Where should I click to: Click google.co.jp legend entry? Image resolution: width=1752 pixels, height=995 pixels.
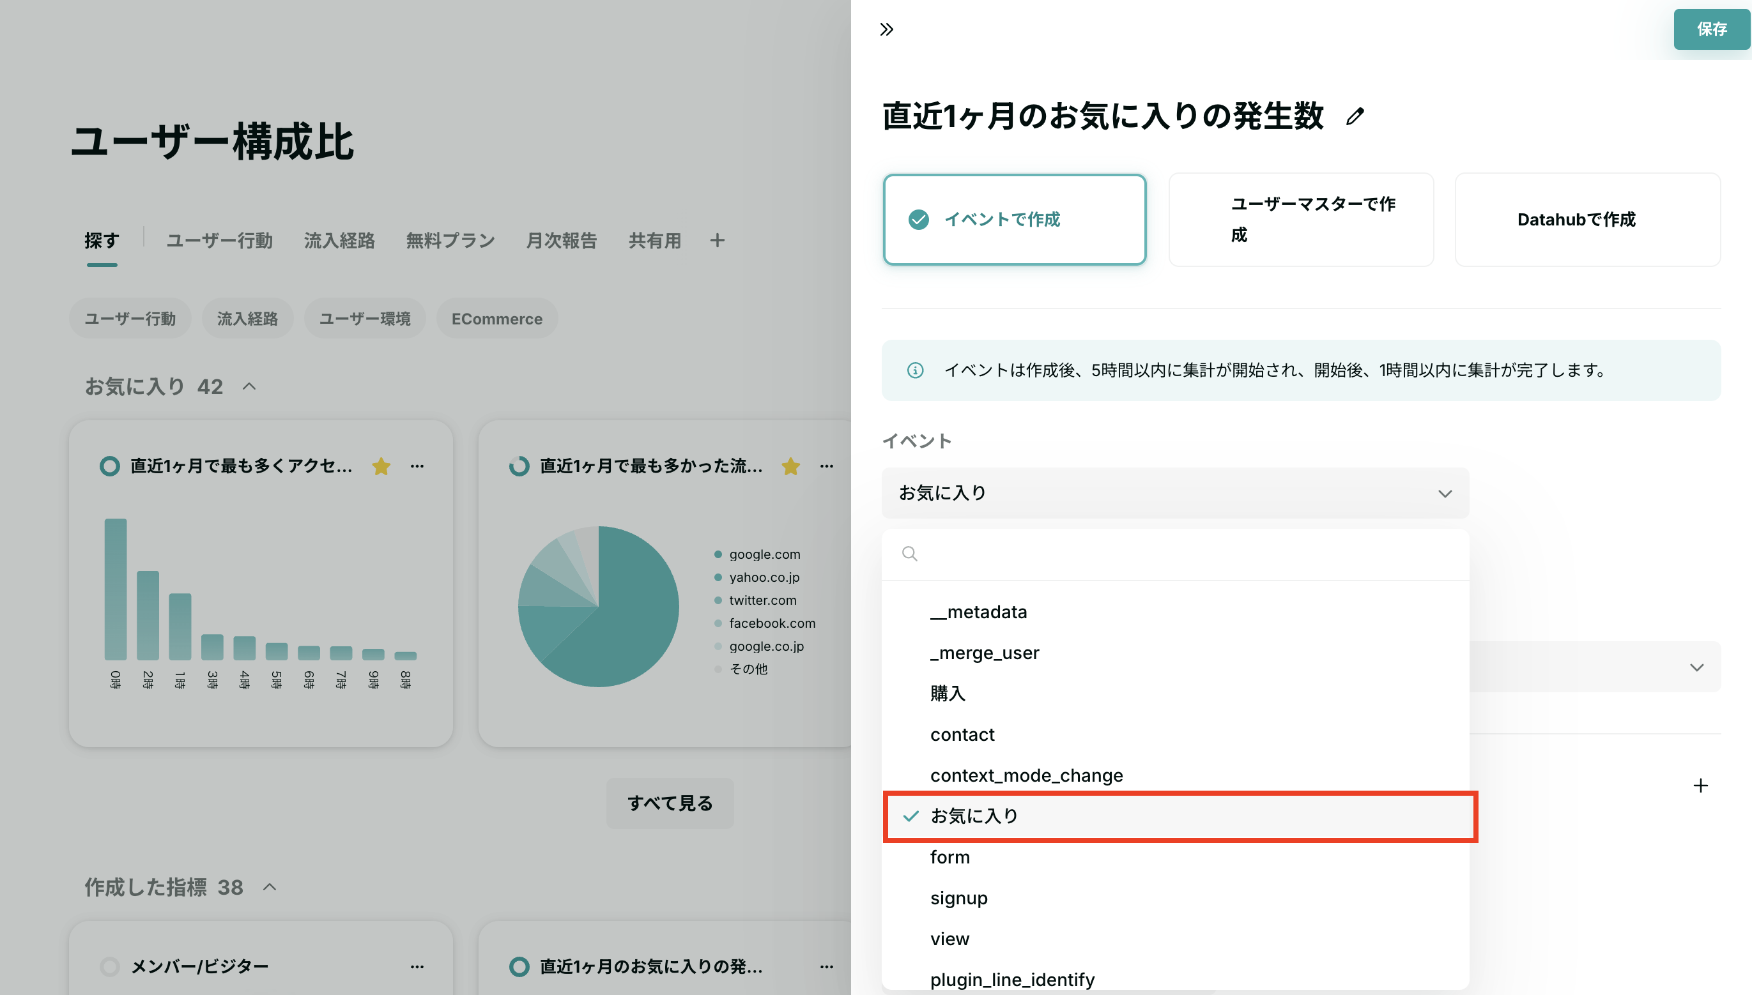759,646
